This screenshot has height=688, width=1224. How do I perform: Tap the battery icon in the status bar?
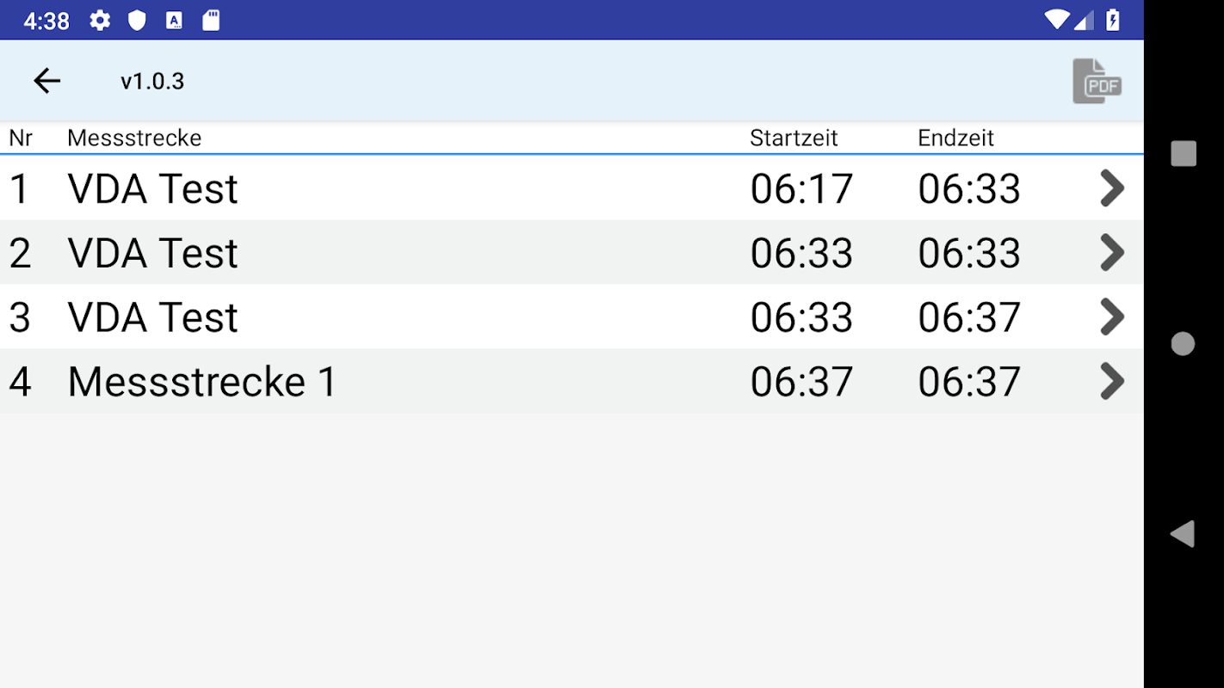pyautogui.click(x=1113, y=21)
